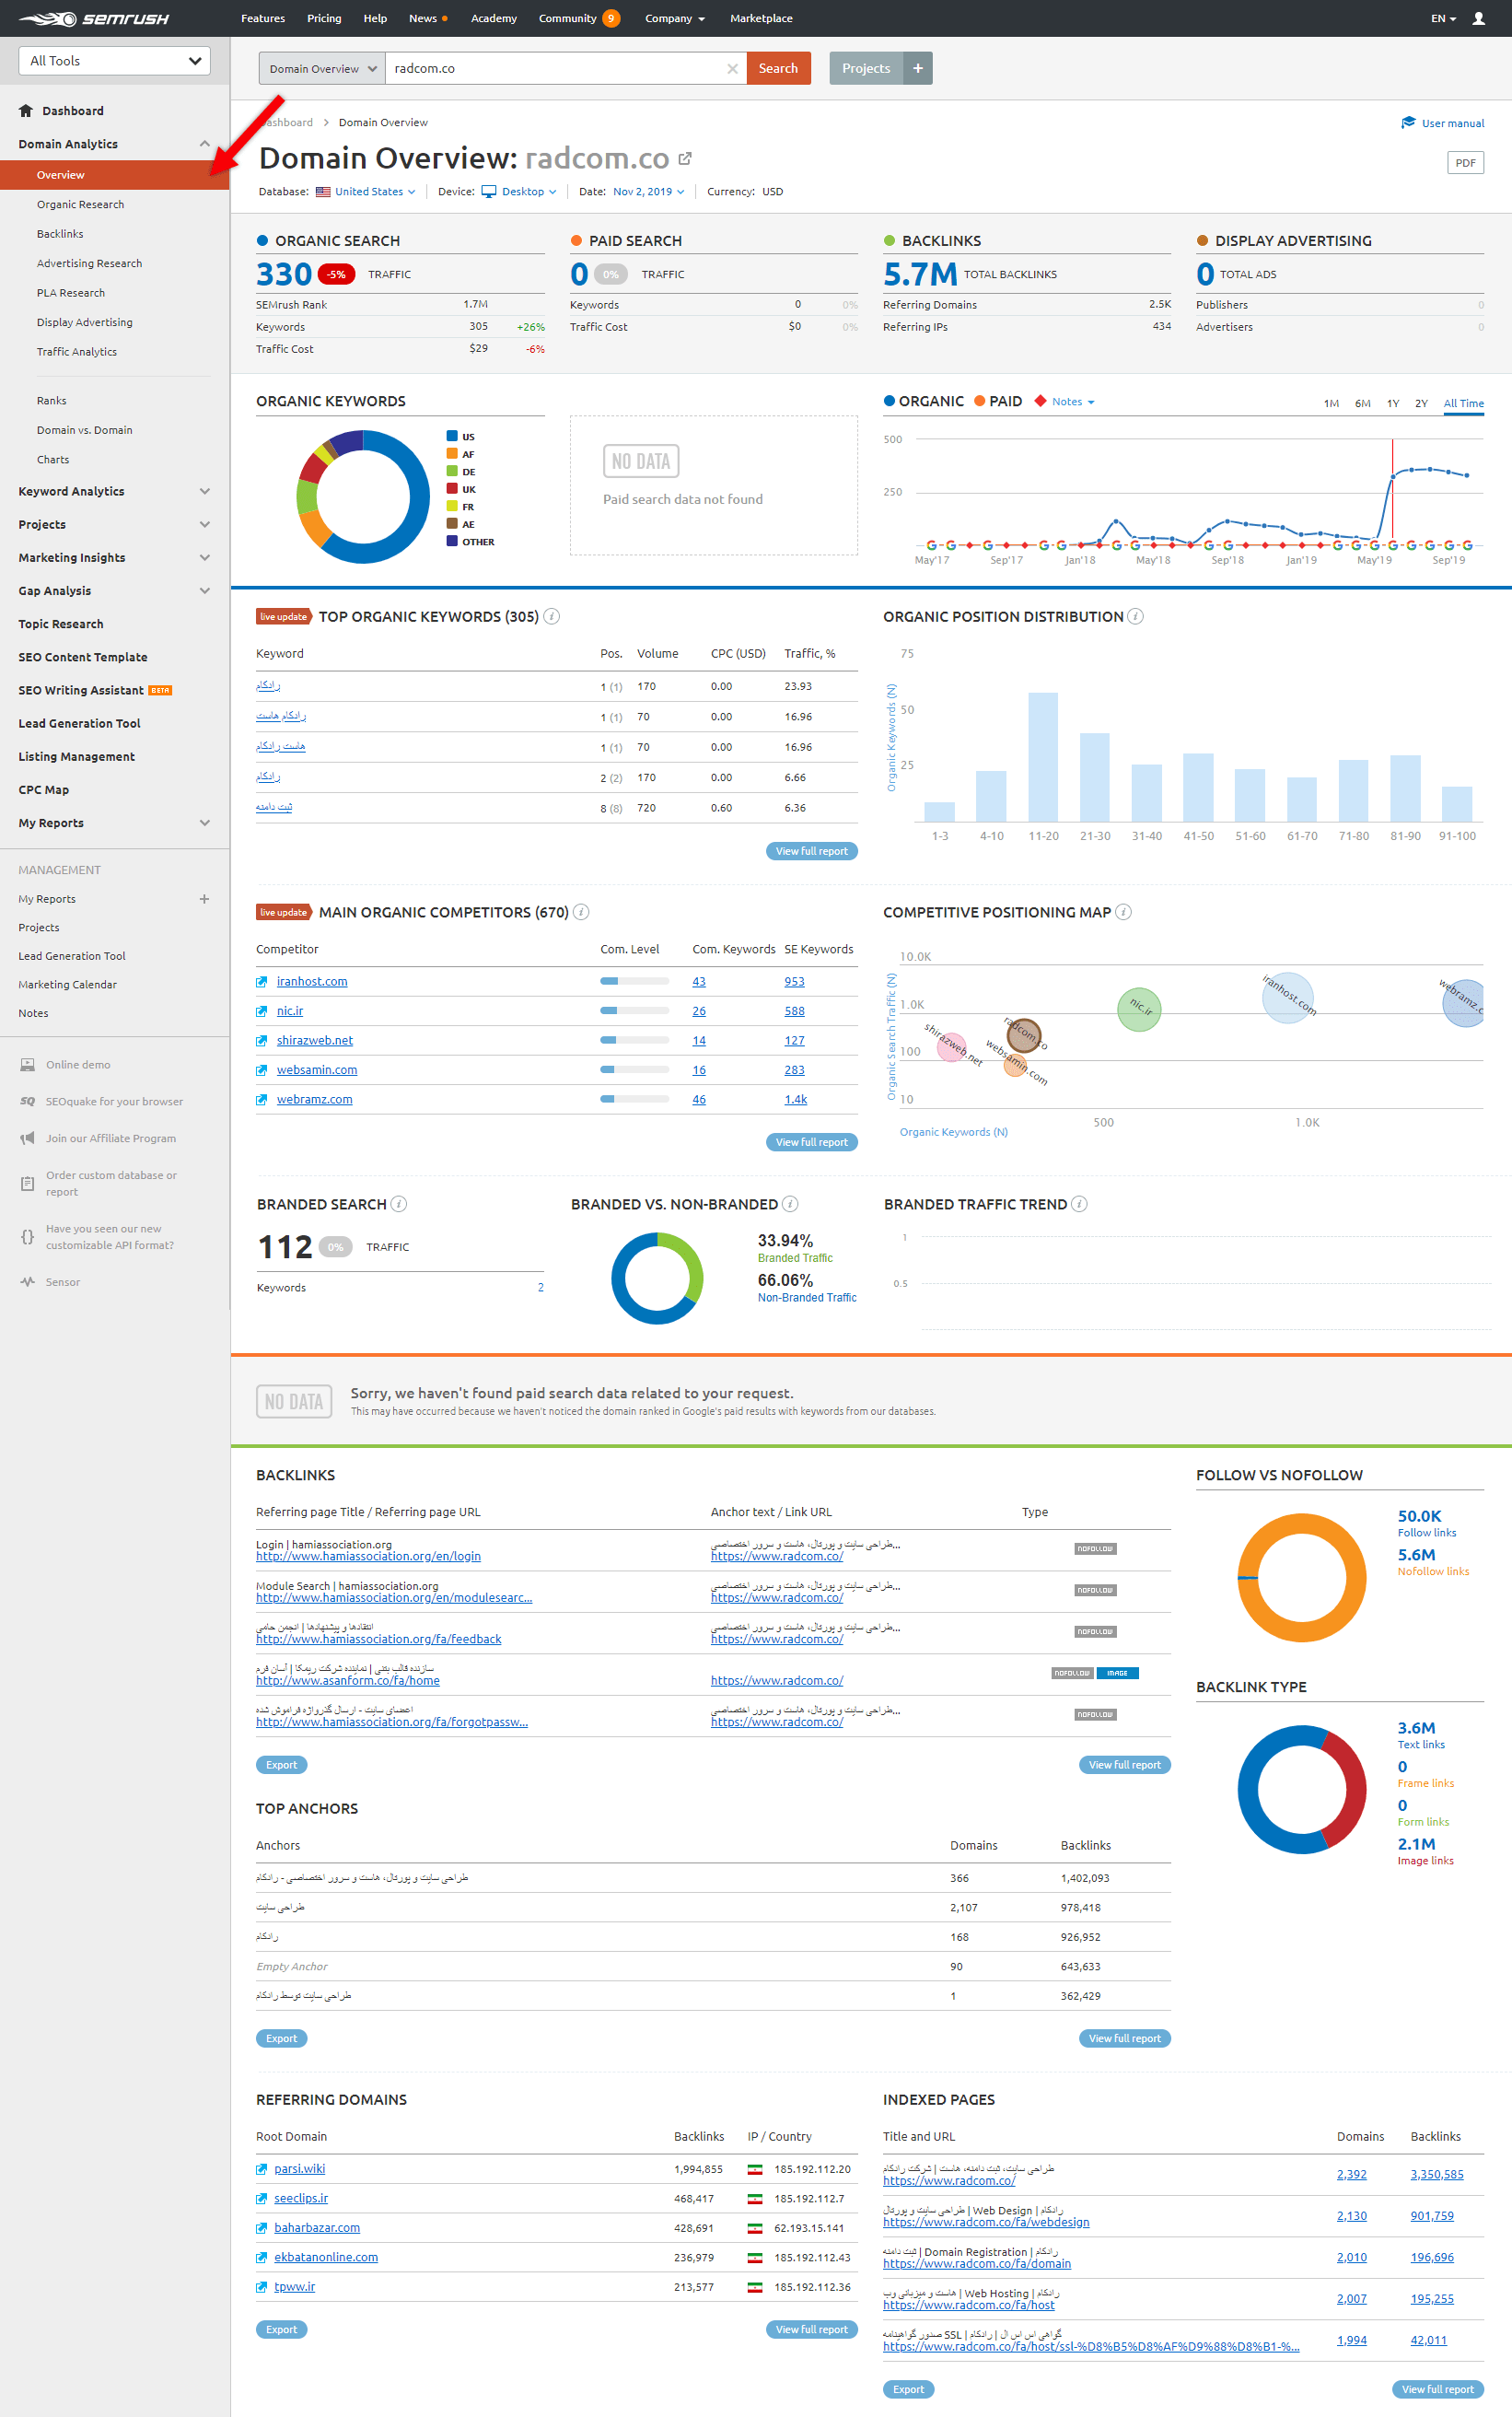This screenshot has width=1512, height=2417.
Task: Open SEOquake for your browser
Action: coord(113,1101)
